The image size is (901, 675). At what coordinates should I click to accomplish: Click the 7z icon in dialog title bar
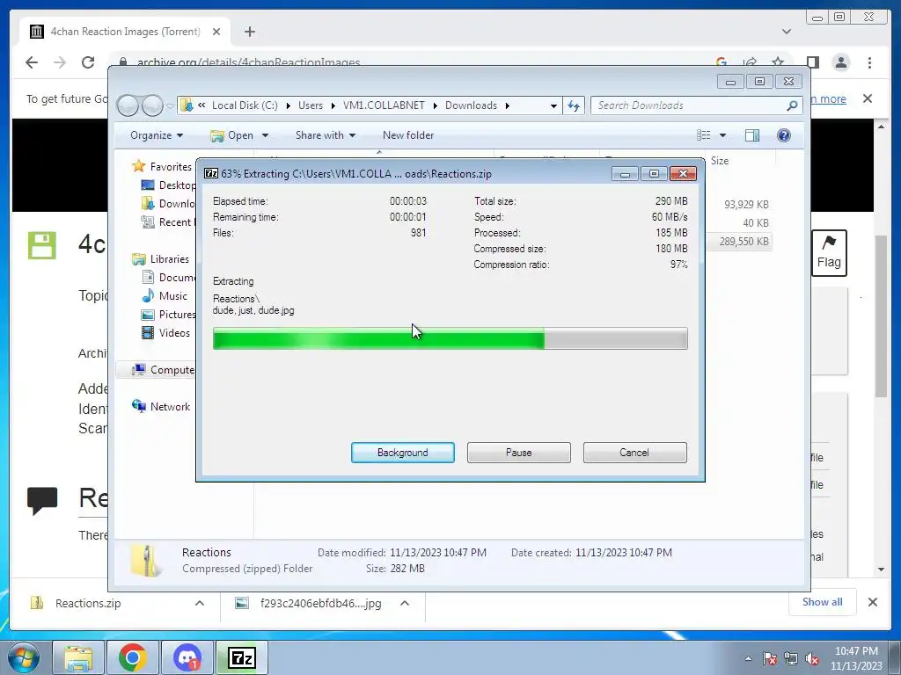pyautogui.click(x=211, y=173)
